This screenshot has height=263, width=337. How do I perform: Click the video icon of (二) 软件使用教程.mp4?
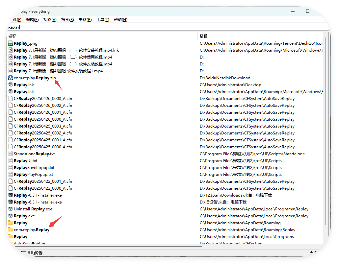coord(10,57)
